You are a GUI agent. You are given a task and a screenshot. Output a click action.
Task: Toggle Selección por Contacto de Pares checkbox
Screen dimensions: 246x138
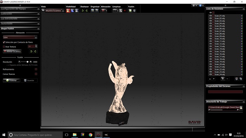4,42
